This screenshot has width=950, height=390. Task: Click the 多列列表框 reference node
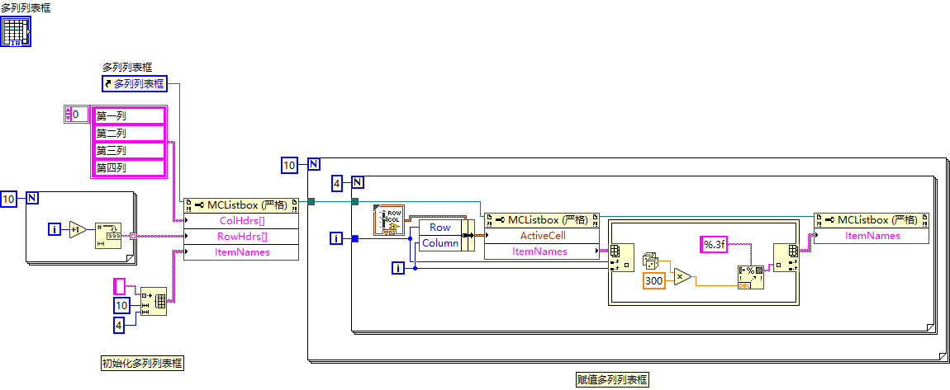click(134, 83)
